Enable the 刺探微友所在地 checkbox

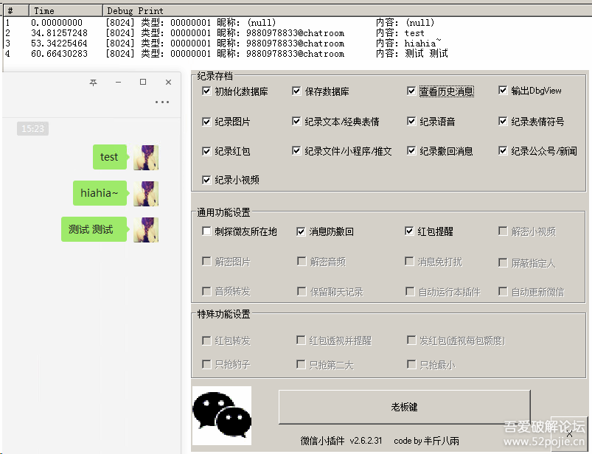point(206,231)
